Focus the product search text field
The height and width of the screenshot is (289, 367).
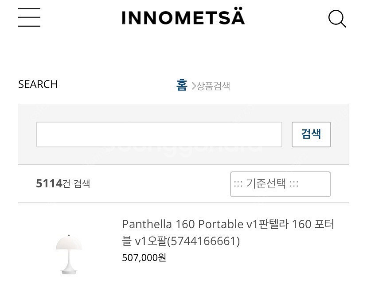[159, 135]
